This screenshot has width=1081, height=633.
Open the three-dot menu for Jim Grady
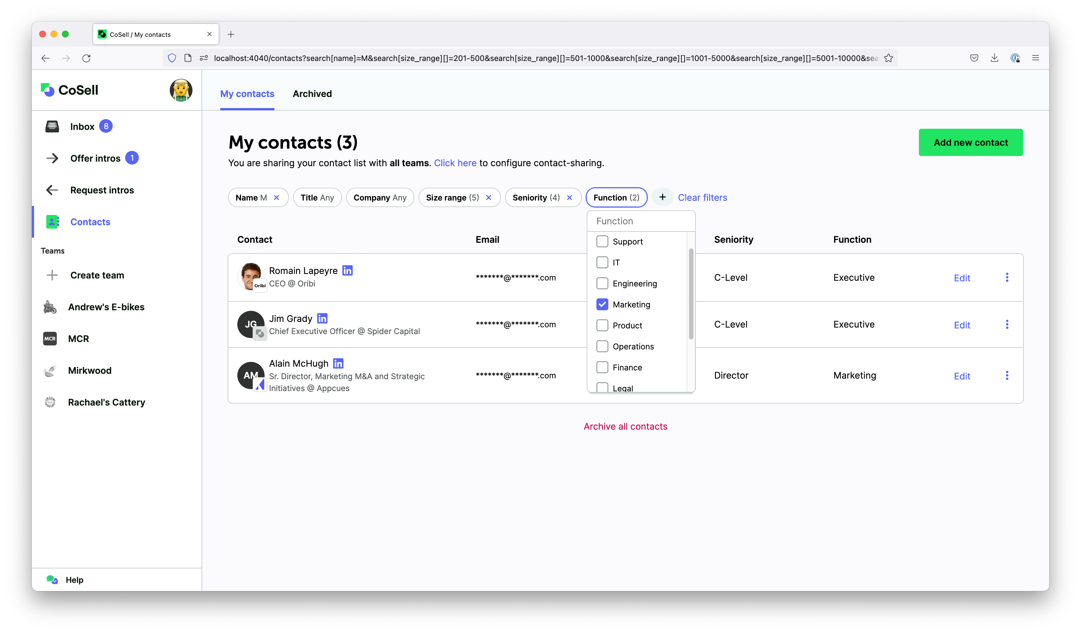[x=1007, y=324]
